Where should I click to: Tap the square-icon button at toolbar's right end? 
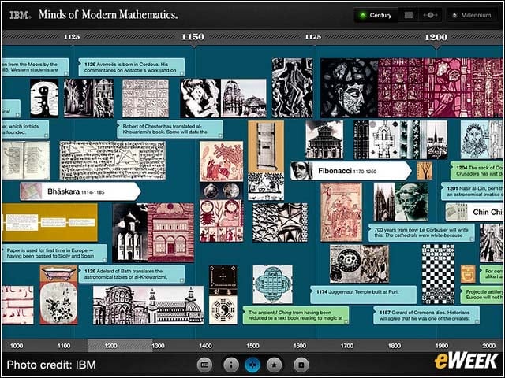click(x=301, y=365)
